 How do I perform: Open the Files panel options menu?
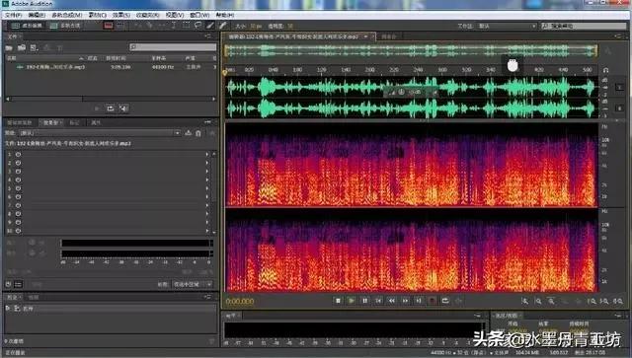[x=208, y=36]
